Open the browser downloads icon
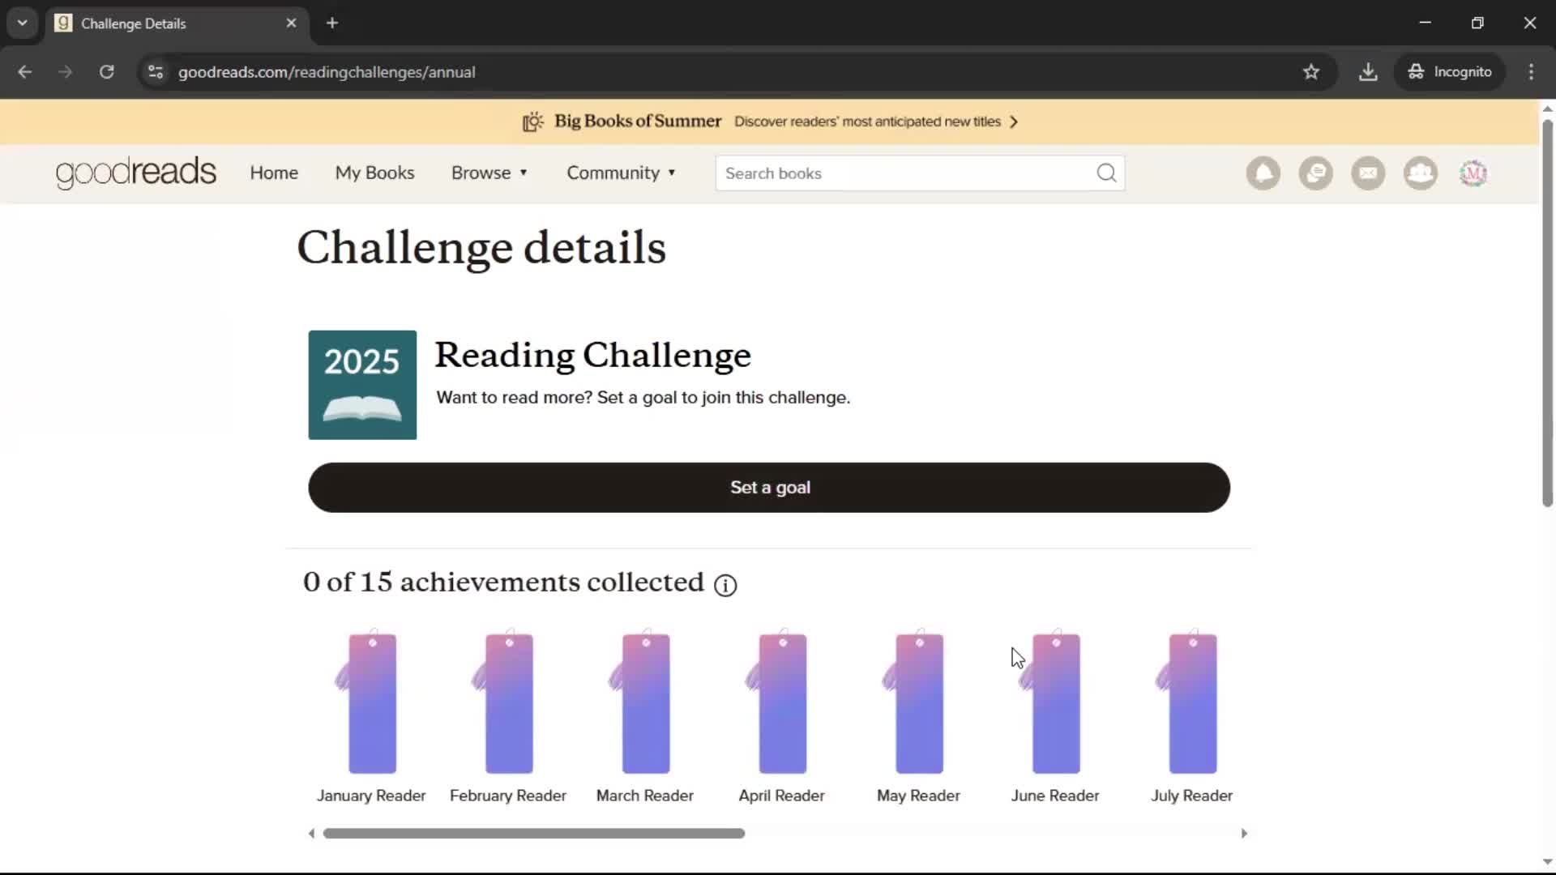This screenshot has width=1556, height=875. 1368,72
